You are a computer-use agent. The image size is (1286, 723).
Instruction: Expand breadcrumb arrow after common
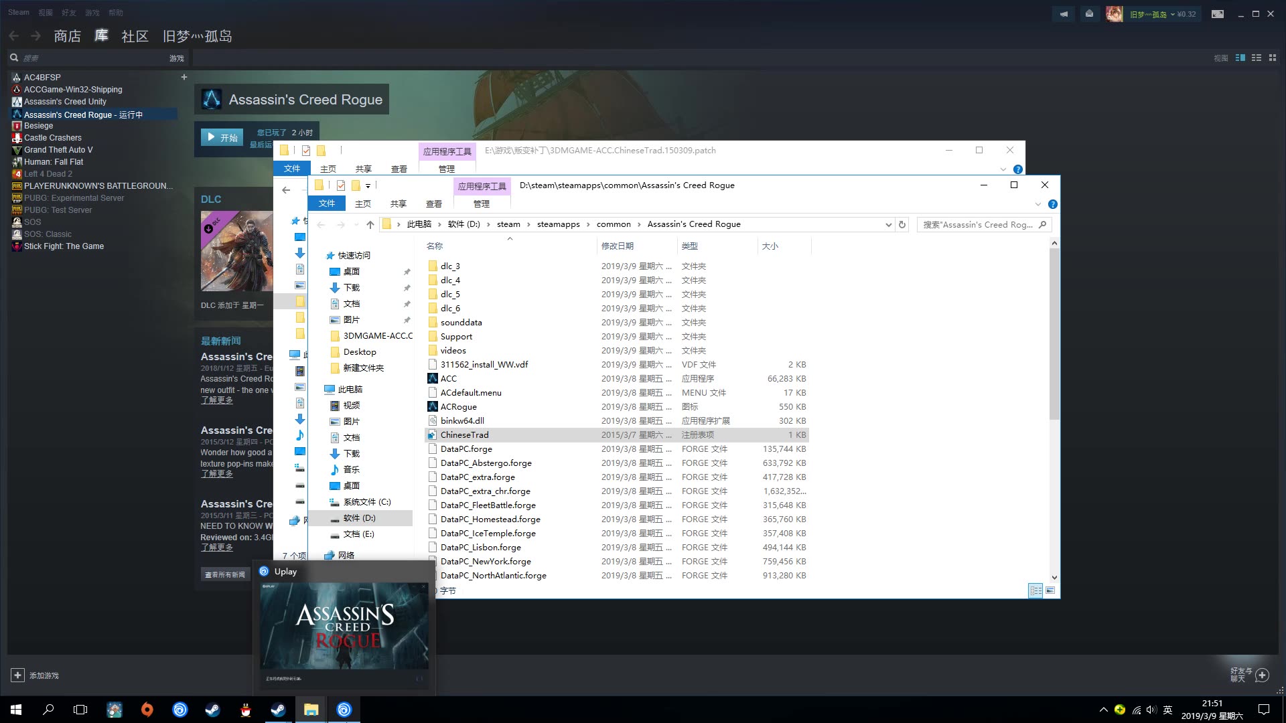point(639,225)
